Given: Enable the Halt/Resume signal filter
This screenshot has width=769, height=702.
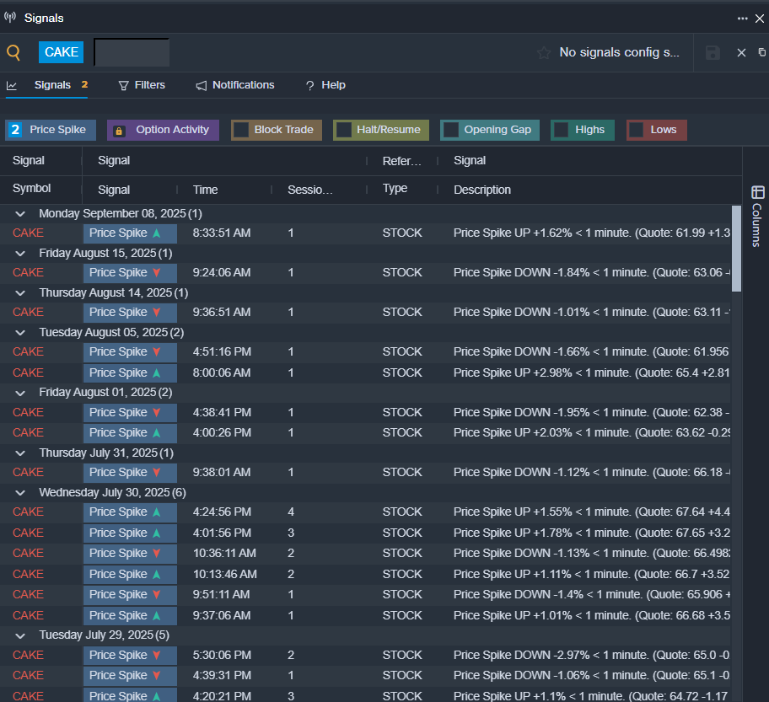Looking at the screenshot, I should (343, 130).
